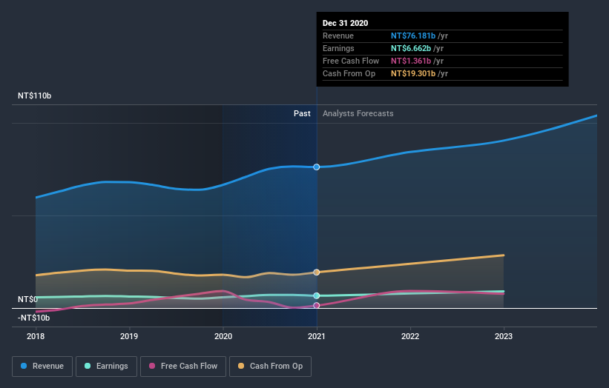Click the Past label

tap(302, 113)
